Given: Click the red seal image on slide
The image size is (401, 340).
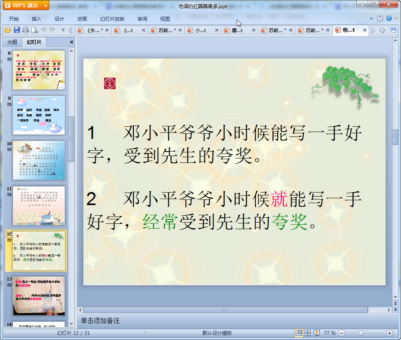Looking at the screenshot, I should coord(110,83).
